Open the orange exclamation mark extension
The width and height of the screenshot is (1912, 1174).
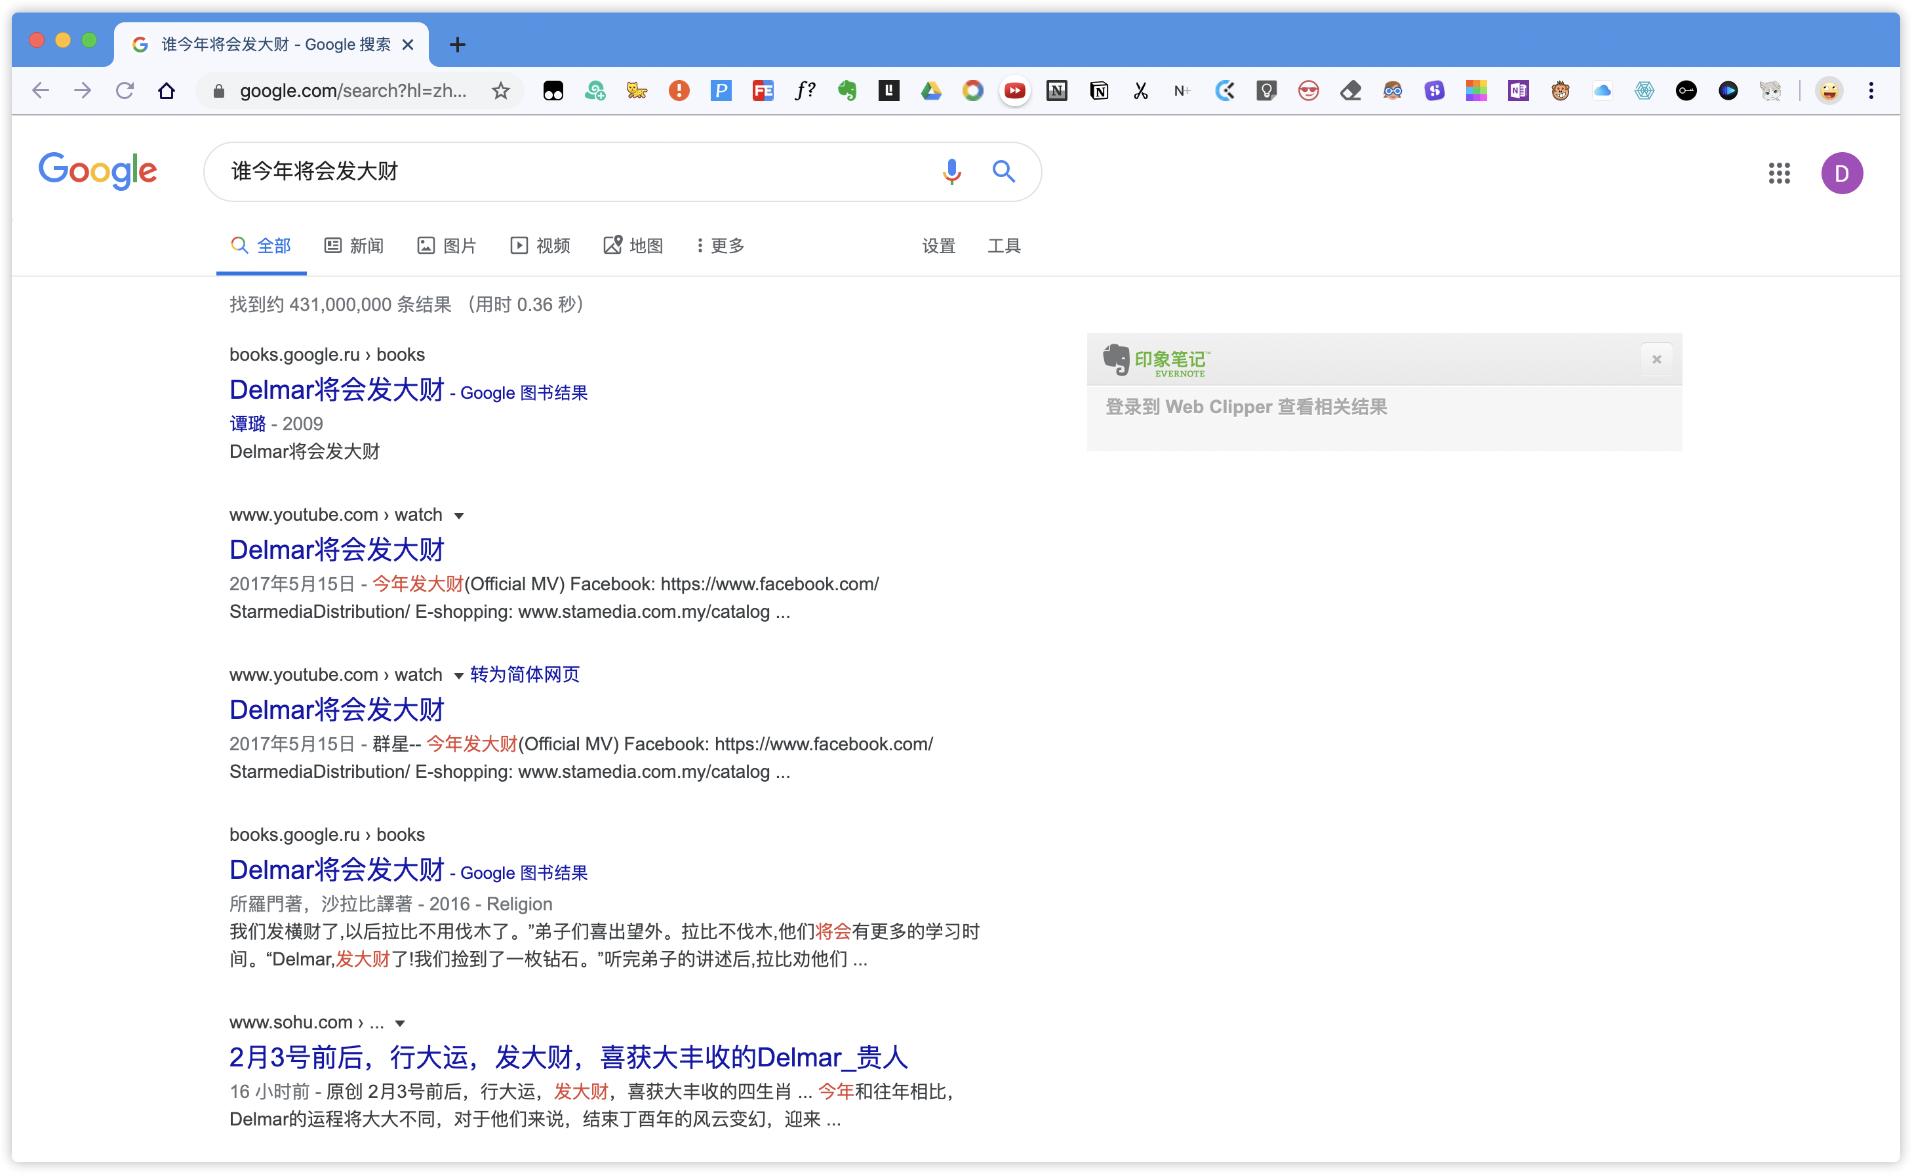(679, 91)
